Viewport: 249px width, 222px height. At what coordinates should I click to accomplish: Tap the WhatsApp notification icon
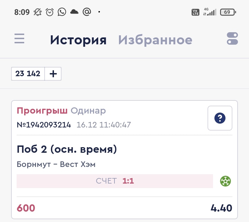tap(62, 12)
